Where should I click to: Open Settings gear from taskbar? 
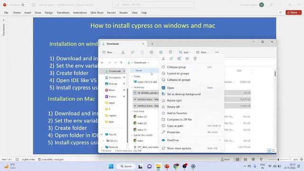tap(193, 166)
